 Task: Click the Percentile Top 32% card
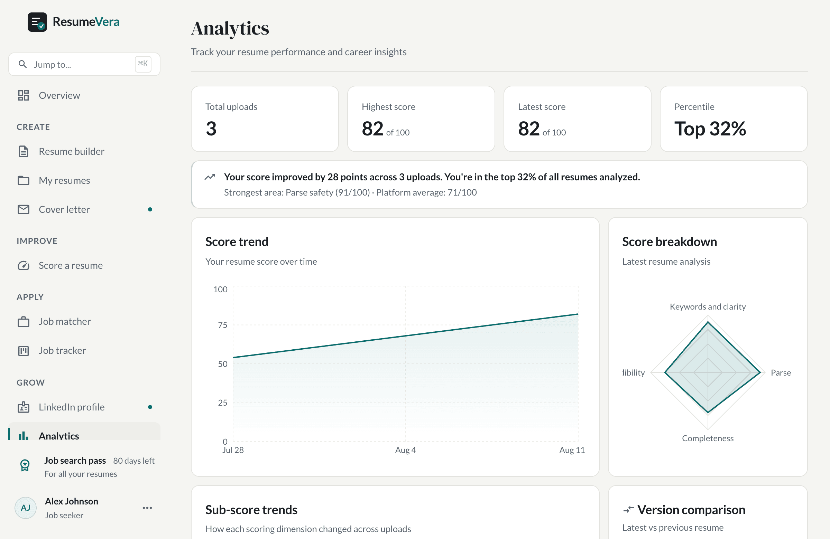tap(734, 119)
